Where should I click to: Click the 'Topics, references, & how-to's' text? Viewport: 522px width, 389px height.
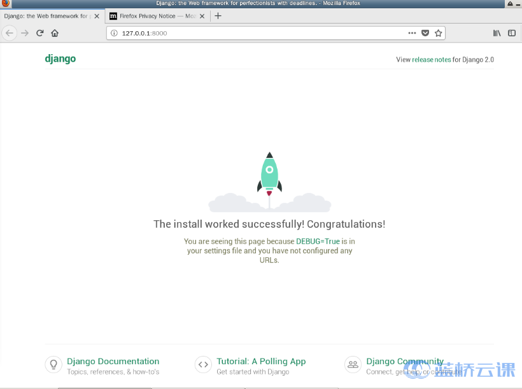click(113, 372)
